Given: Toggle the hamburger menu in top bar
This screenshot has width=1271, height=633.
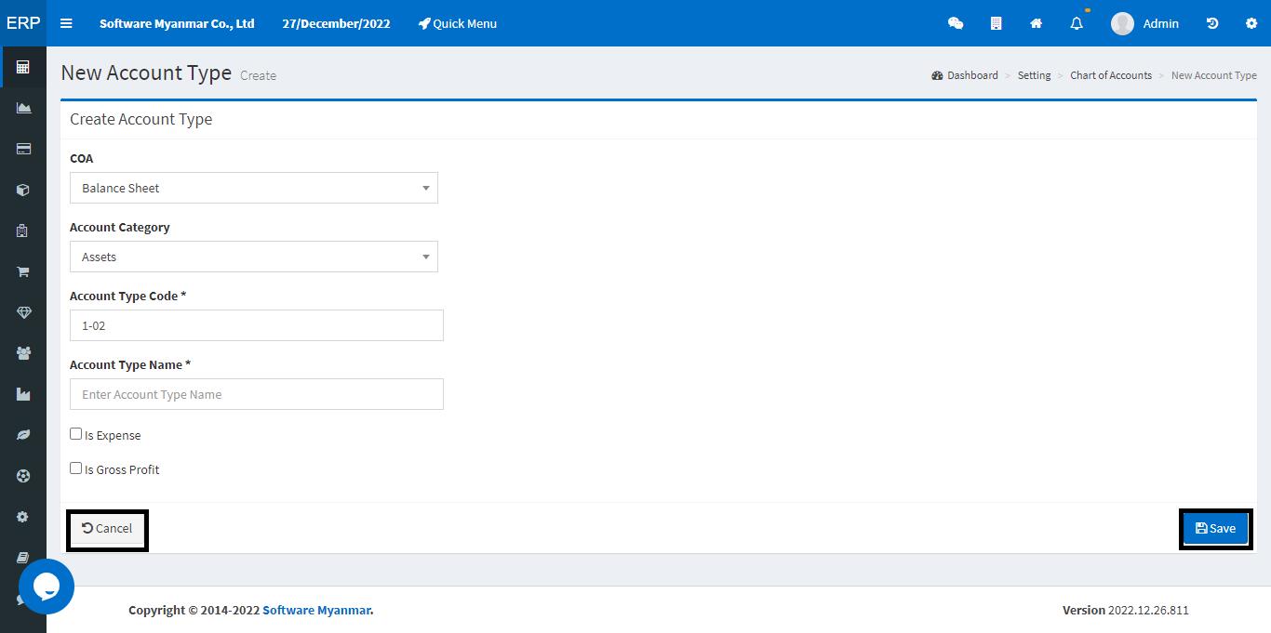Looking at the screenshot, I should [x=66, y=23].
